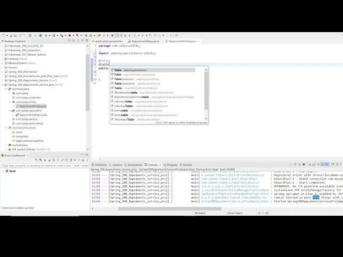Viewport: 343px width, 257px height.
Task: Choose Tables - org.hibernate.annotations proposal
Action: 153,88
